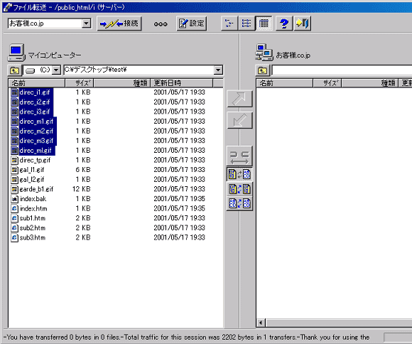Click the exit door icon in toolbar
The height and width of the screenshot is (344, 412).
tap(303, 23)
